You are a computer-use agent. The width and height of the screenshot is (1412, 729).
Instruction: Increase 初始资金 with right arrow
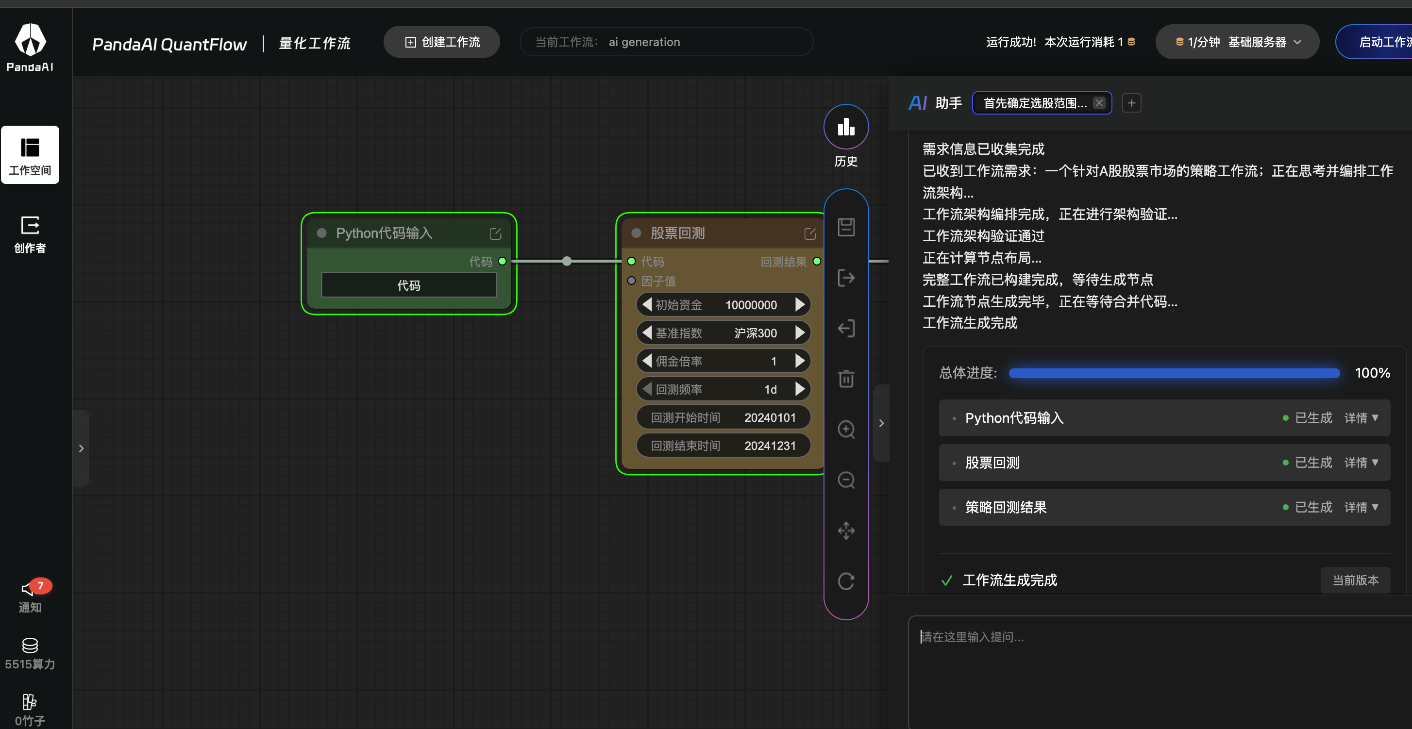click(x=800, y=304)
